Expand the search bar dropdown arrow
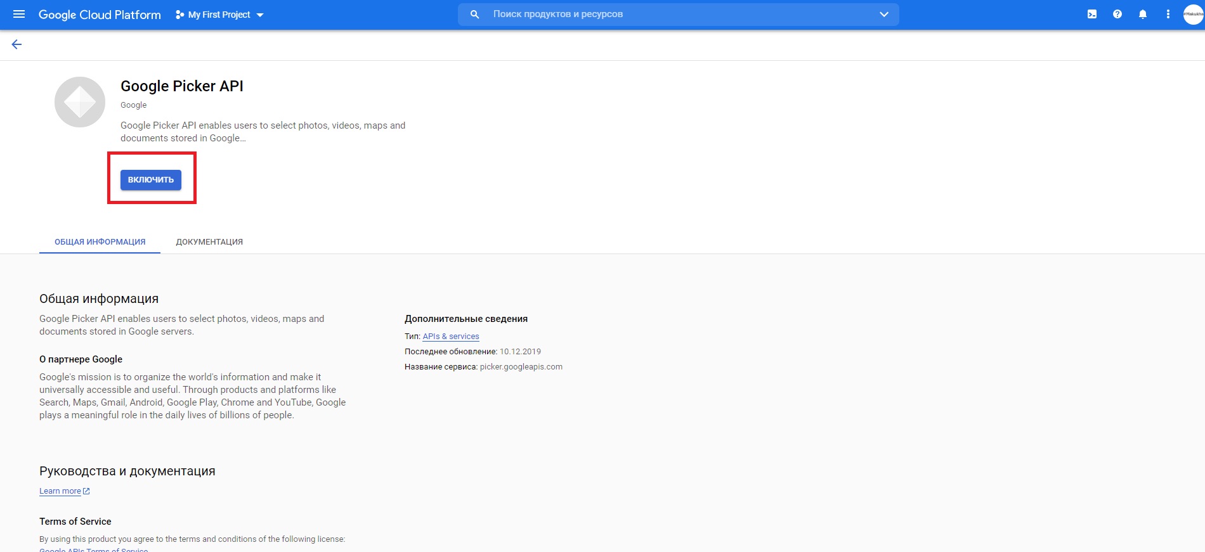This screenshot has width=1205, height=552. tap(884, 14)
